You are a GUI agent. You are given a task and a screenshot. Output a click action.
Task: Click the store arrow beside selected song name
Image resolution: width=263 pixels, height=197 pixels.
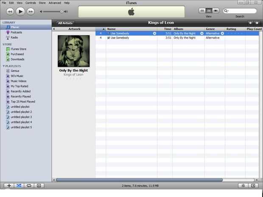tap(154, 33)
